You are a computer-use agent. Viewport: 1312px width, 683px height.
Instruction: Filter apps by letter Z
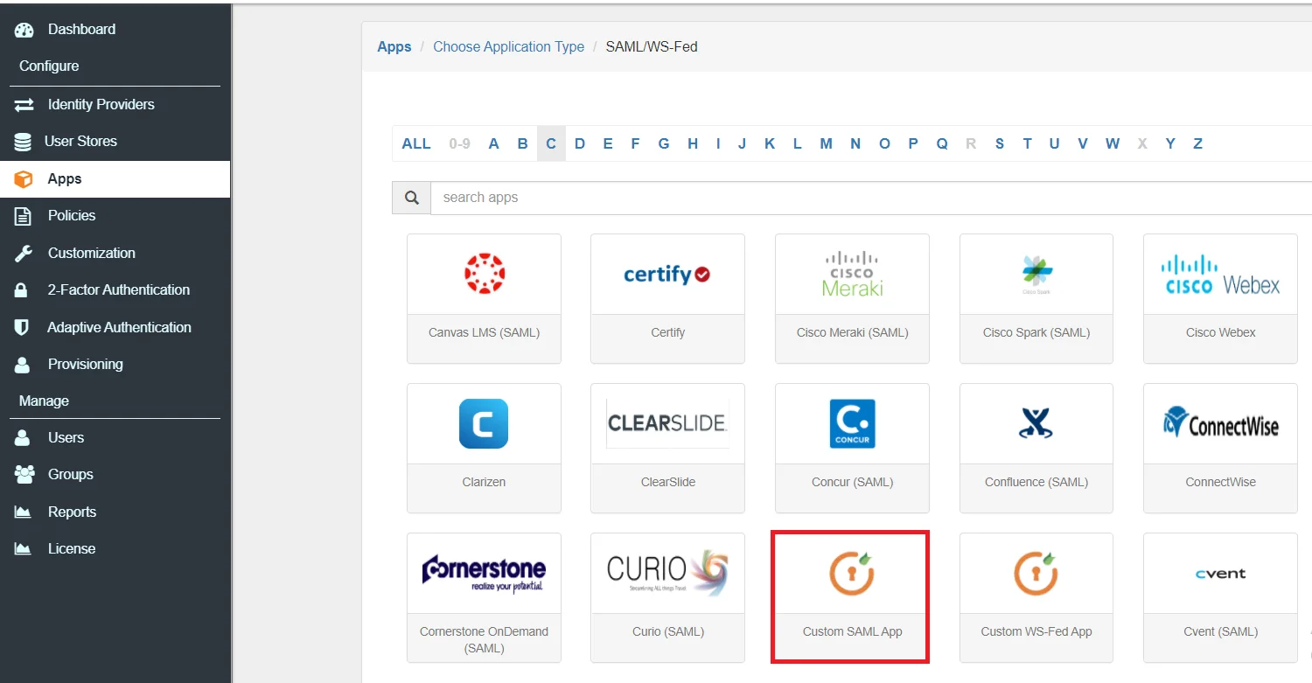point(1198,144)
